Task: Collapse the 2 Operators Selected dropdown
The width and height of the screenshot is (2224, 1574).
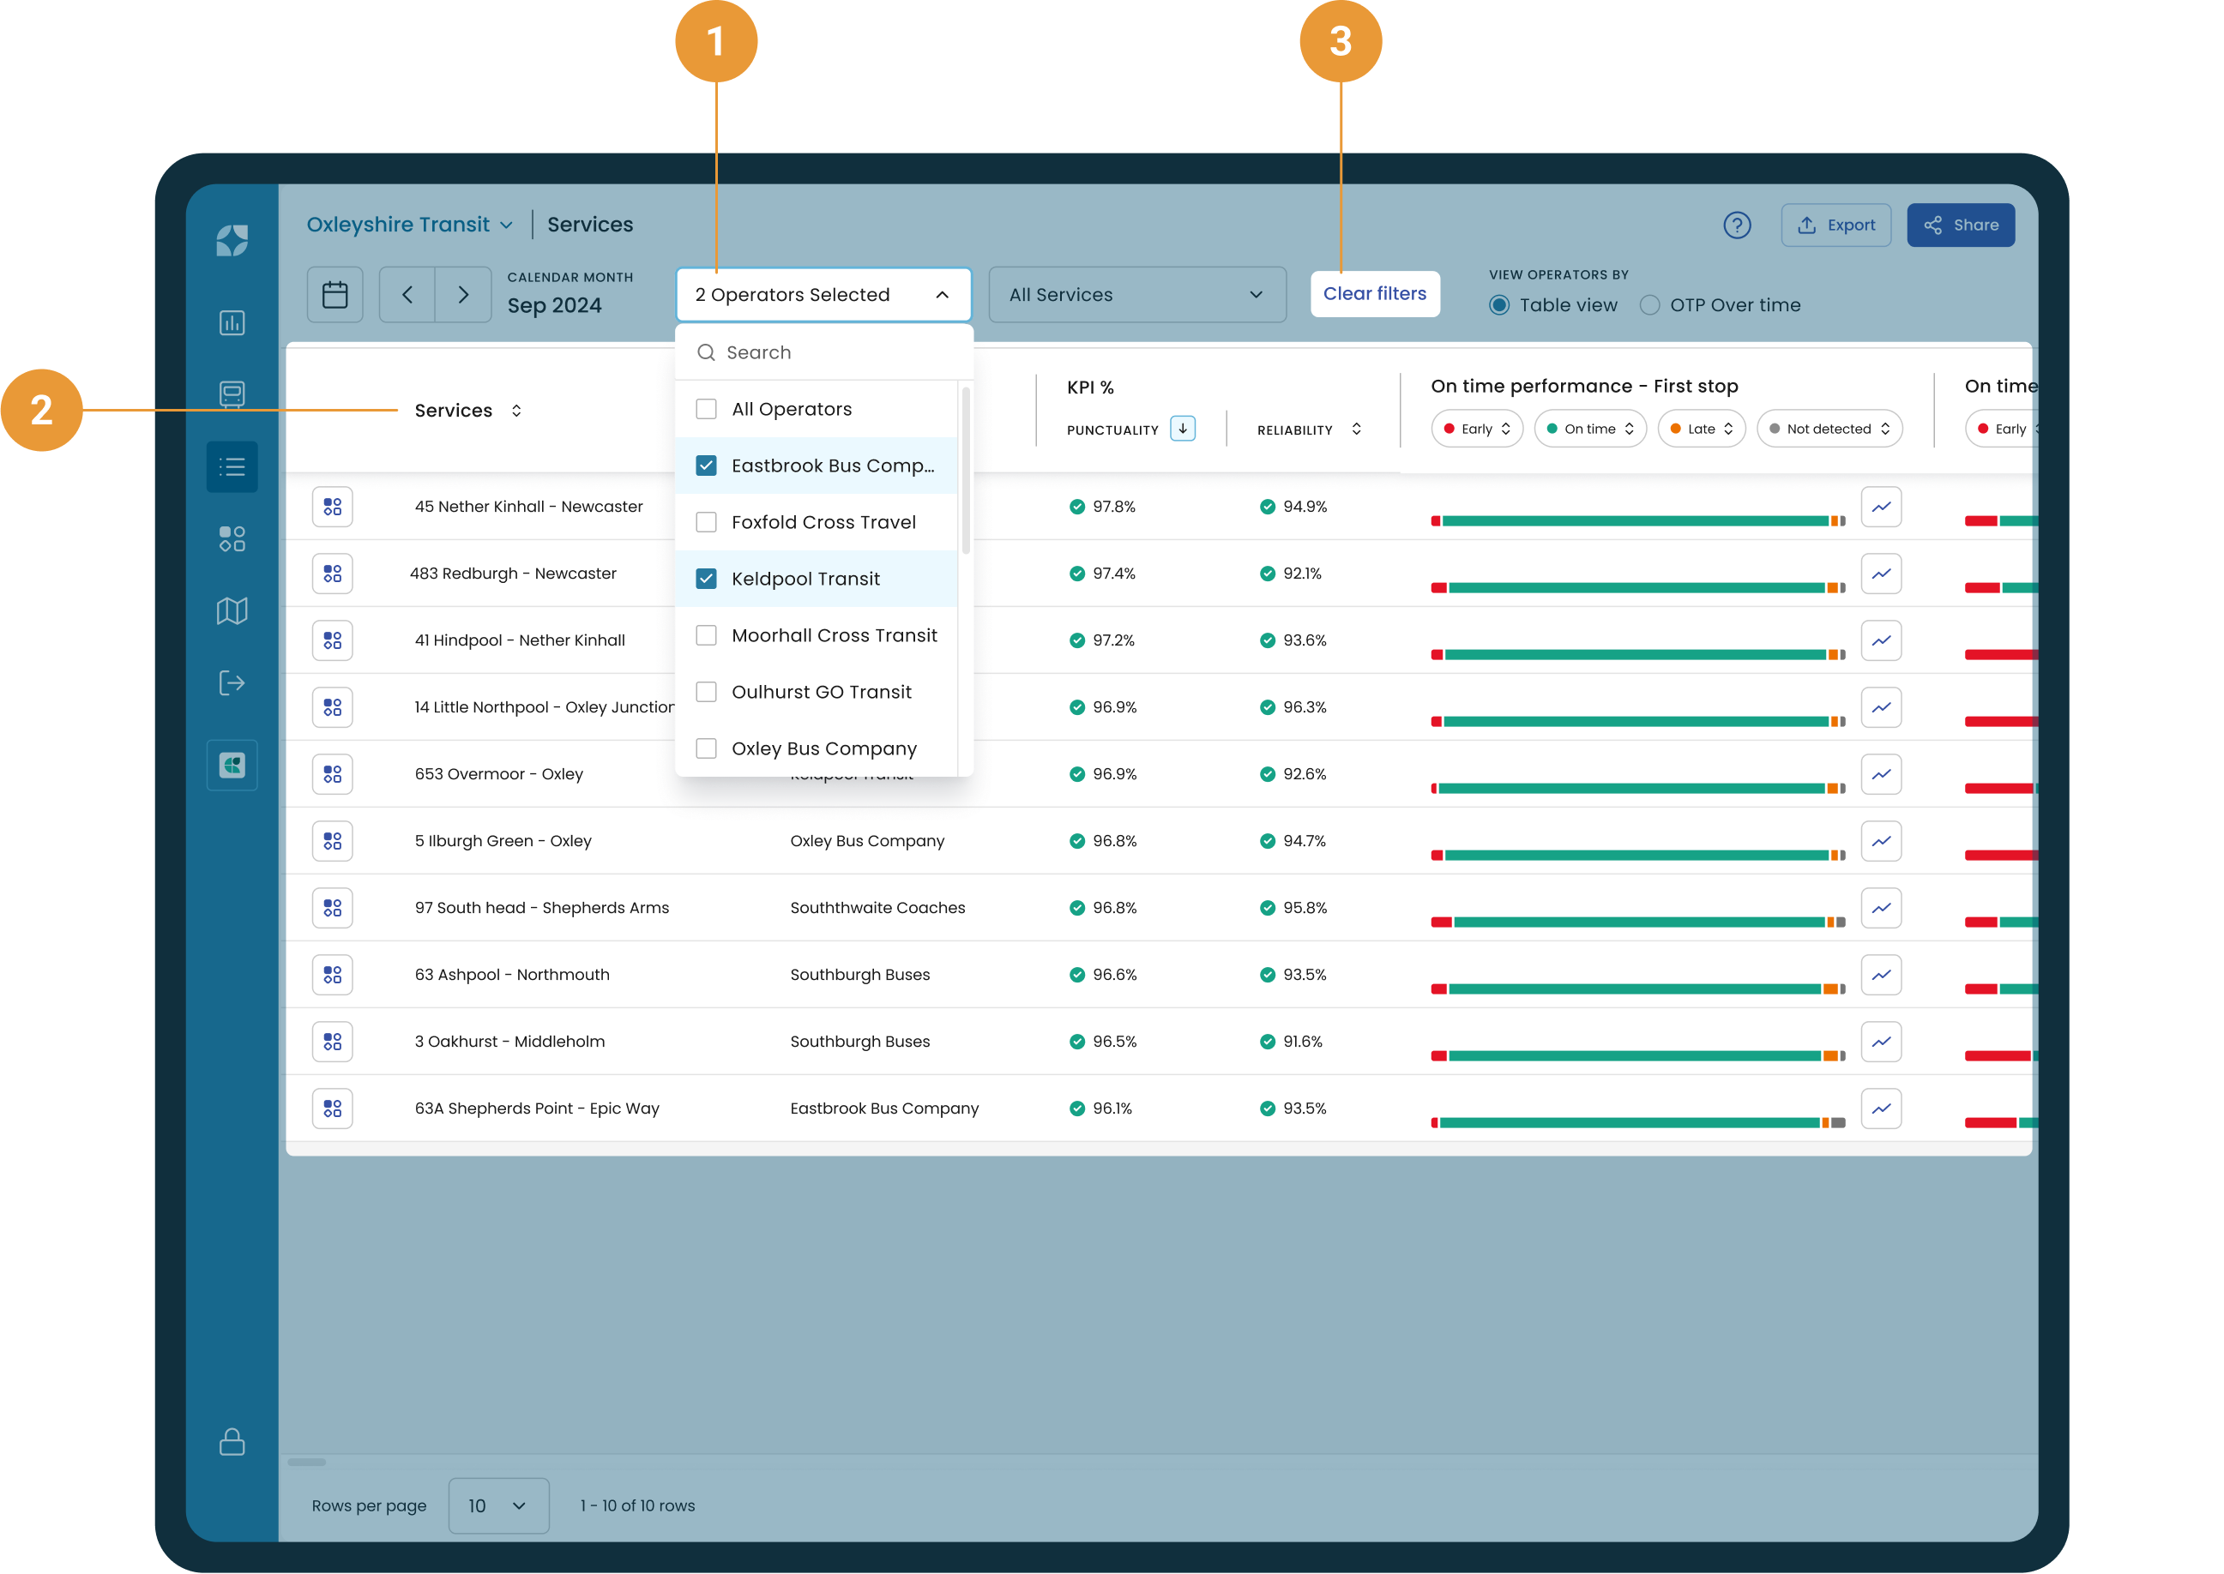Action: pyautogui.click(x=823, y=295)
